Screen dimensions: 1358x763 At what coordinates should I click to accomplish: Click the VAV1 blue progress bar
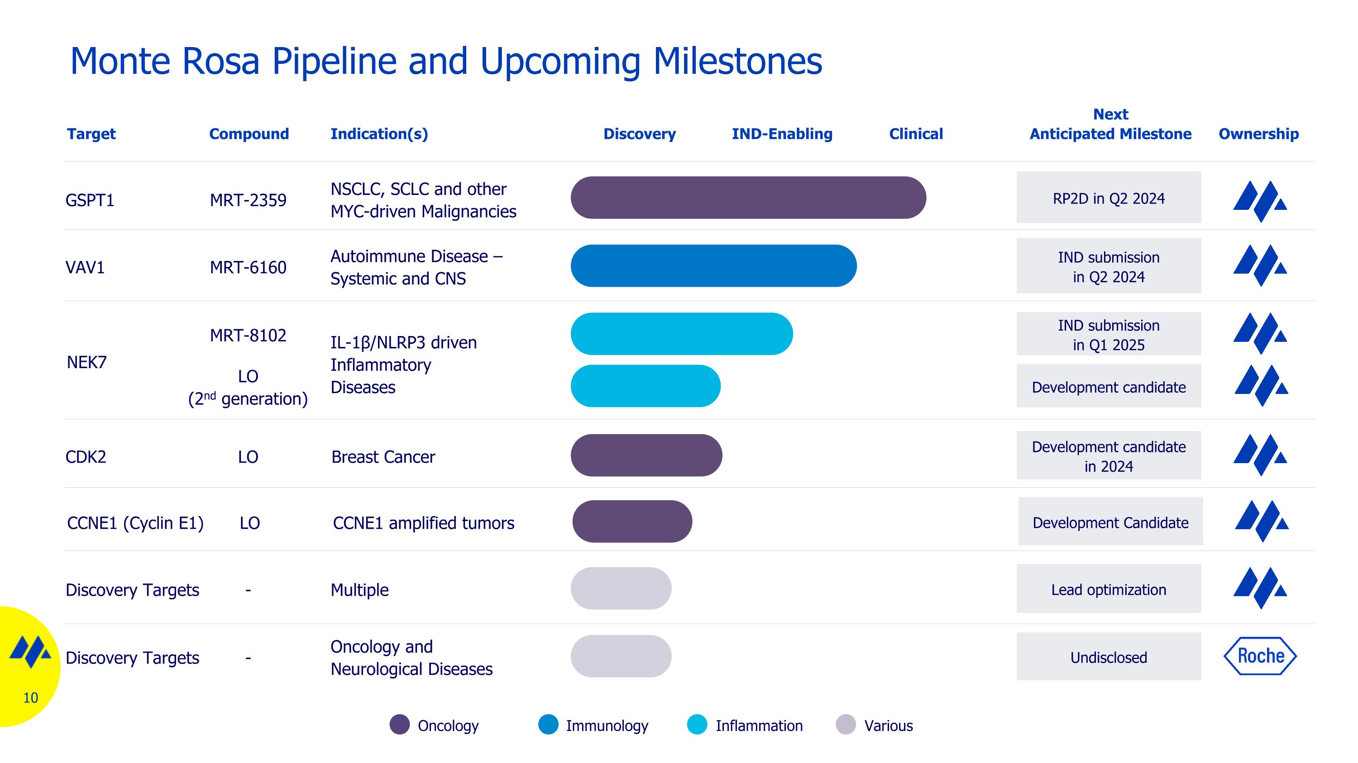[x=713, y=266]
